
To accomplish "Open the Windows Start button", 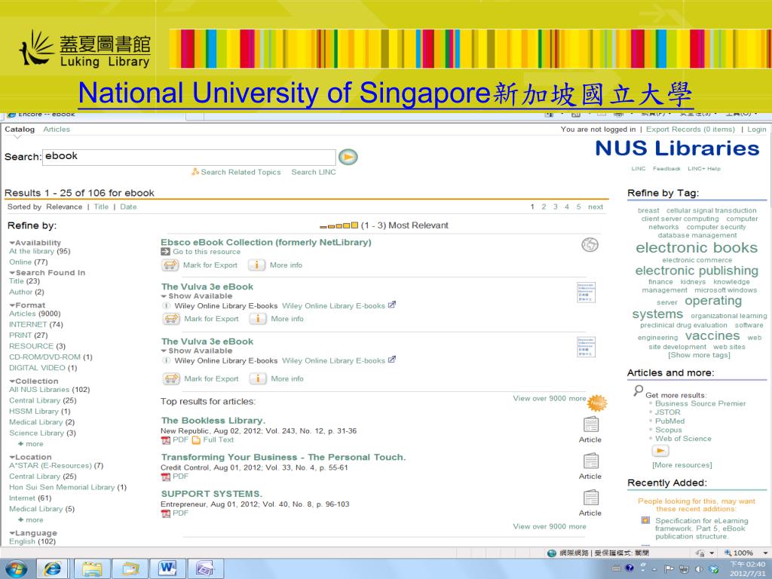I will pos(16,568).
